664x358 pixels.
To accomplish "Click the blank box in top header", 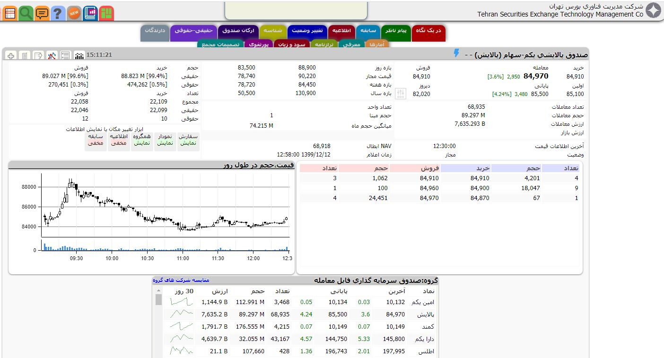I will (296, 9).
